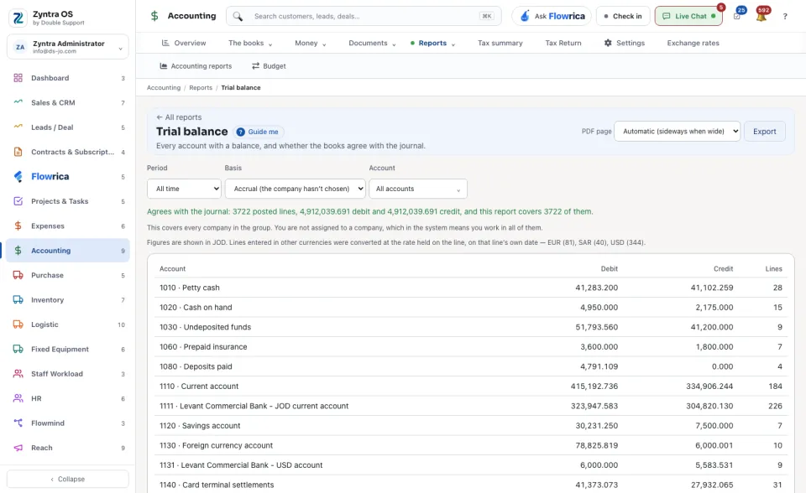Click the help question mark icon
This screenshot has width=806, height=493.
[785, 17]
